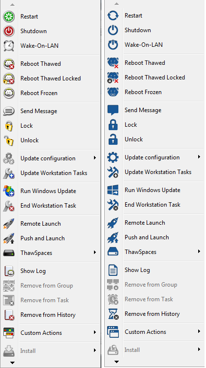Expand Custom Actions submenu arrow in right menu

click(199, 331)
